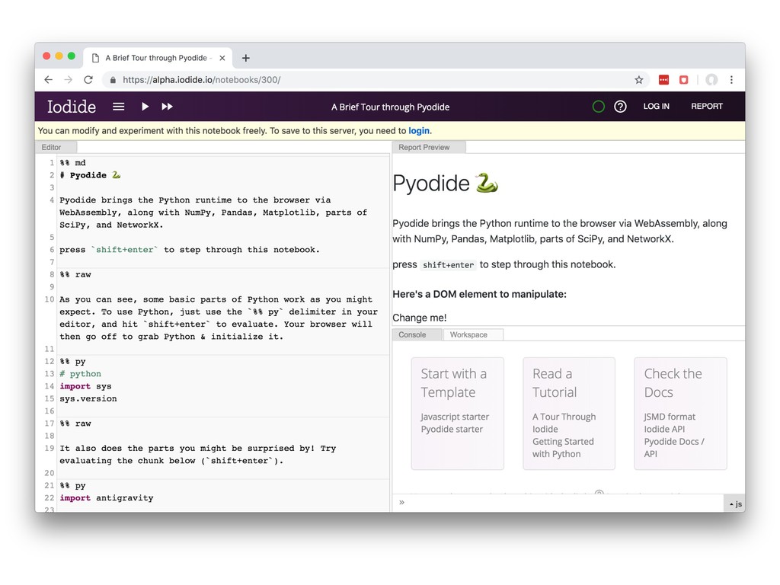780x585 pixels.
Task: Open Chrome three-dot menu
Action: tap(731, 79)
